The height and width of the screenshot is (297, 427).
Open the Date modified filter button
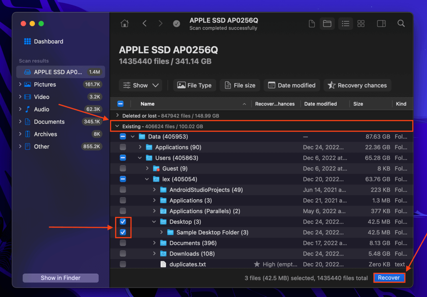click(291, 85)
